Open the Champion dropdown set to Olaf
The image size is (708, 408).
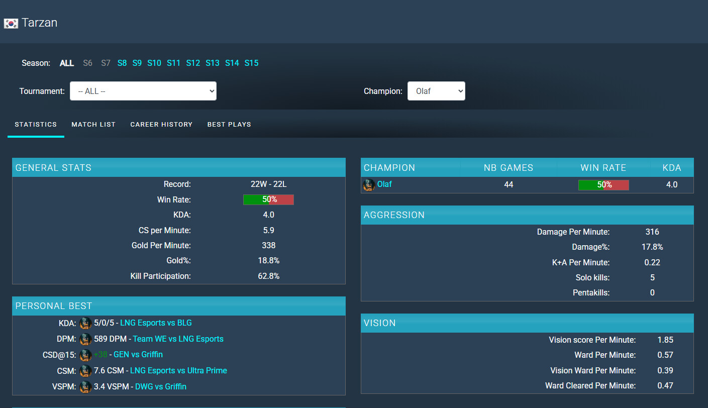point(436,91)
